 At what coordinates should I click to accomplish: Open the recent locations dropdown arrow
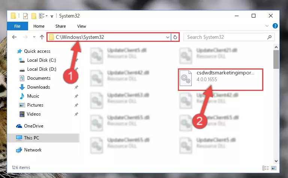34,37
